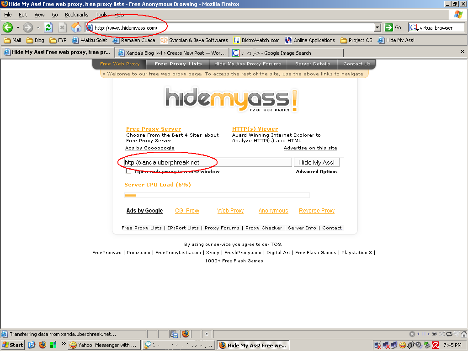
Task: Expand the address bar URL dropdown
Action: (378, 27)
